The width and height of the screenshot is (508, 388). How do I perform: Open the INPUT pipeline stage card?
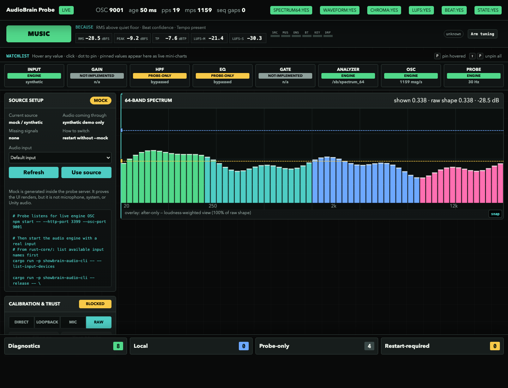tap(34, 75)
